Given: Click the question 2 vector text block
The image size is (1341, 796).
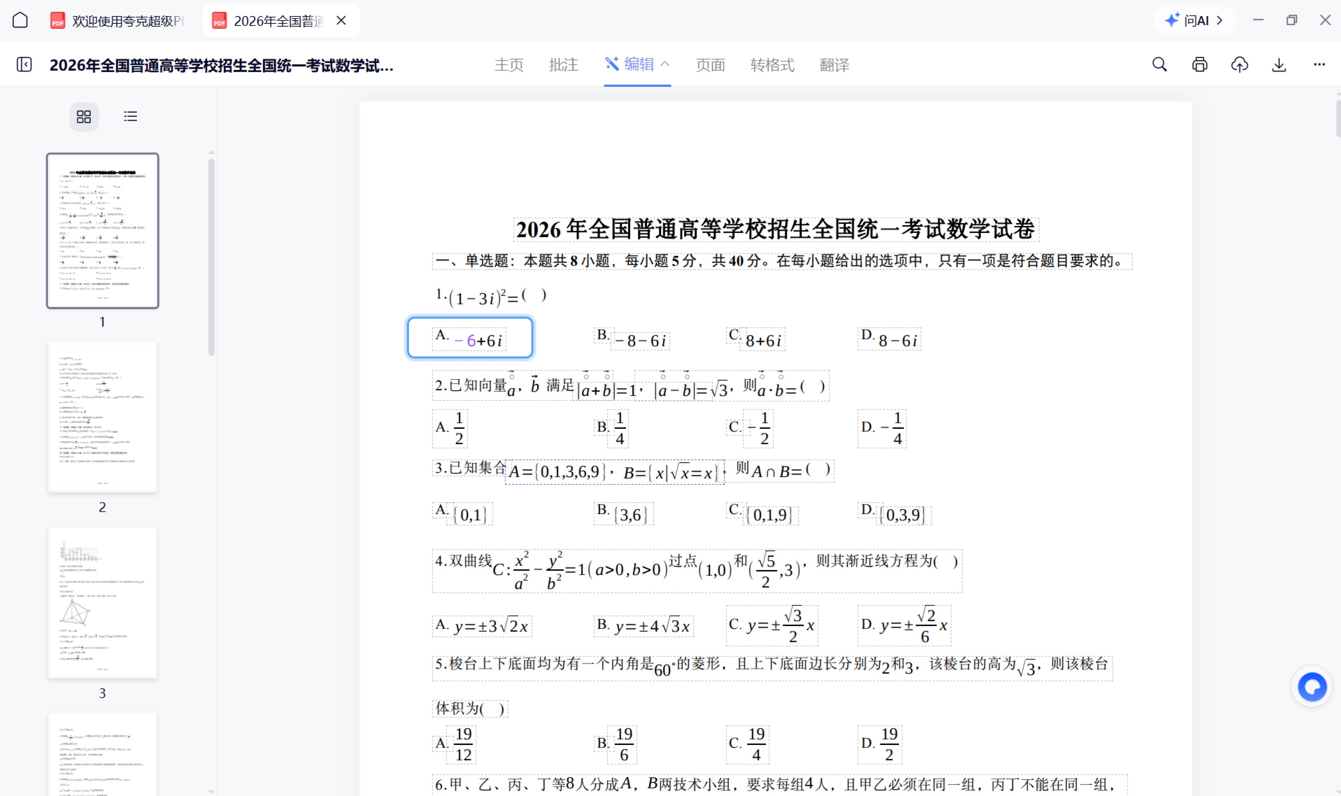Looking at the screenshot, I should click(x=631, y=386).
